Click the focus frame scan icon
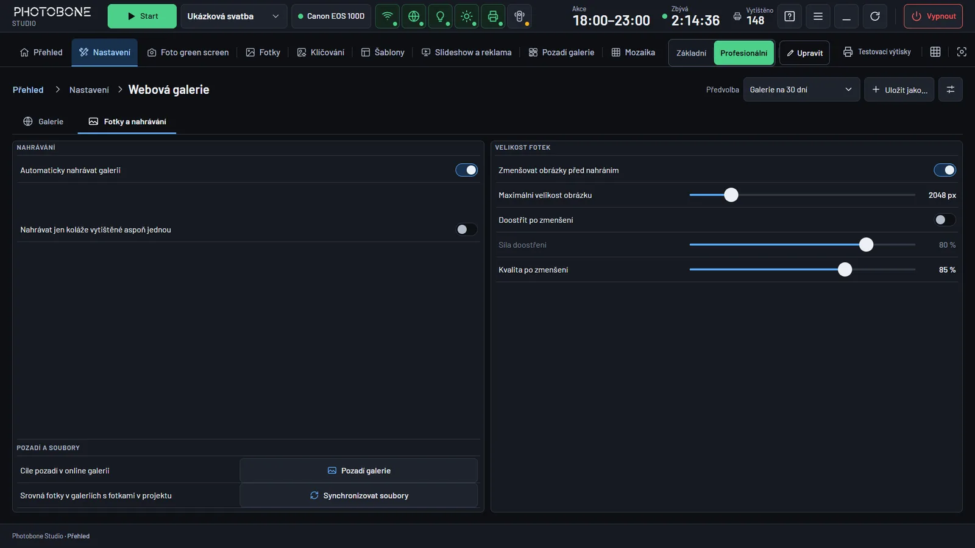 (962, 52)
